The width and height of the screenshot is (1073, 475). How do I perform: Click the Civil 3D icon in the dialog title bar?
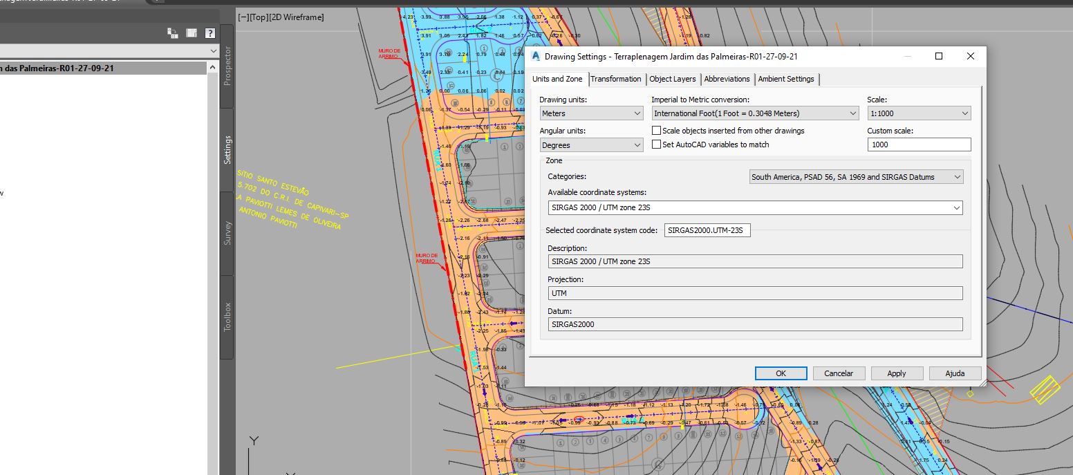tap(535, 56)
